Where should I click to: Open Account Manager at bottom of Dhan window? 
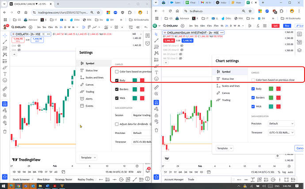[174, 179]
